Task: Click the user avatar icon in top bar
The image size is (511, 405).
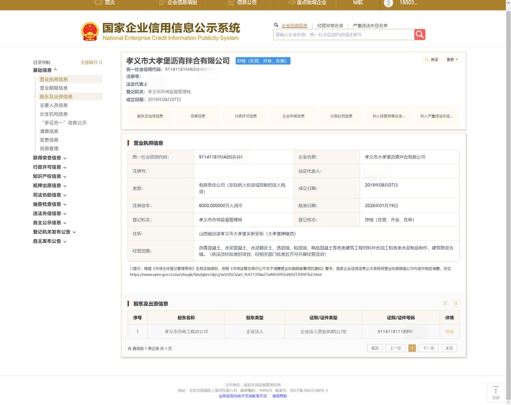Action: click(x=388, y=3)
